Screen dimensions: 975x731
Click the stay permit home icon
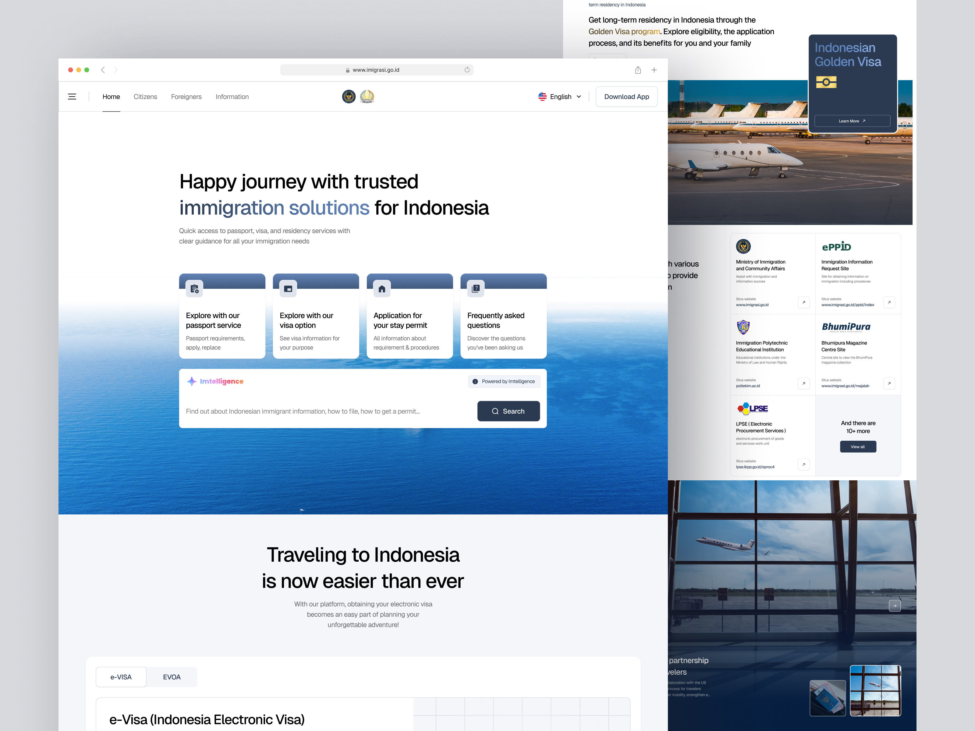pos(382,289)
